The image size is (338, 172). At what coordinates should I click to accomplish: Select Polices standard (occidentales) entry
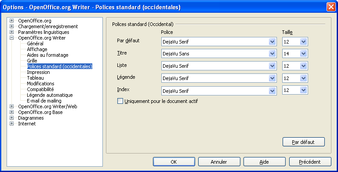click(x=60, y=66)
